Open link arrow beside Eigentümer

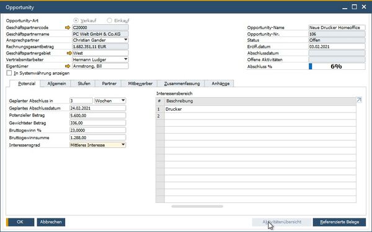pos(68,66)
